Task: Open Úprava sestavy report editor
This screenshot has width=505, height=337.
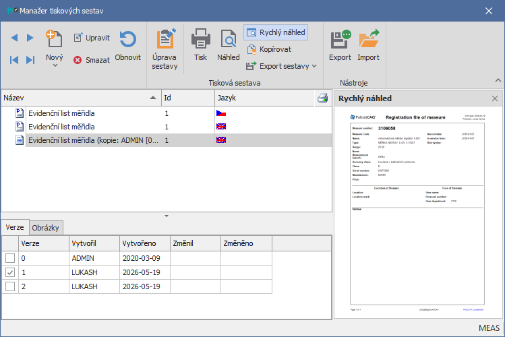Action: (165, 49)
